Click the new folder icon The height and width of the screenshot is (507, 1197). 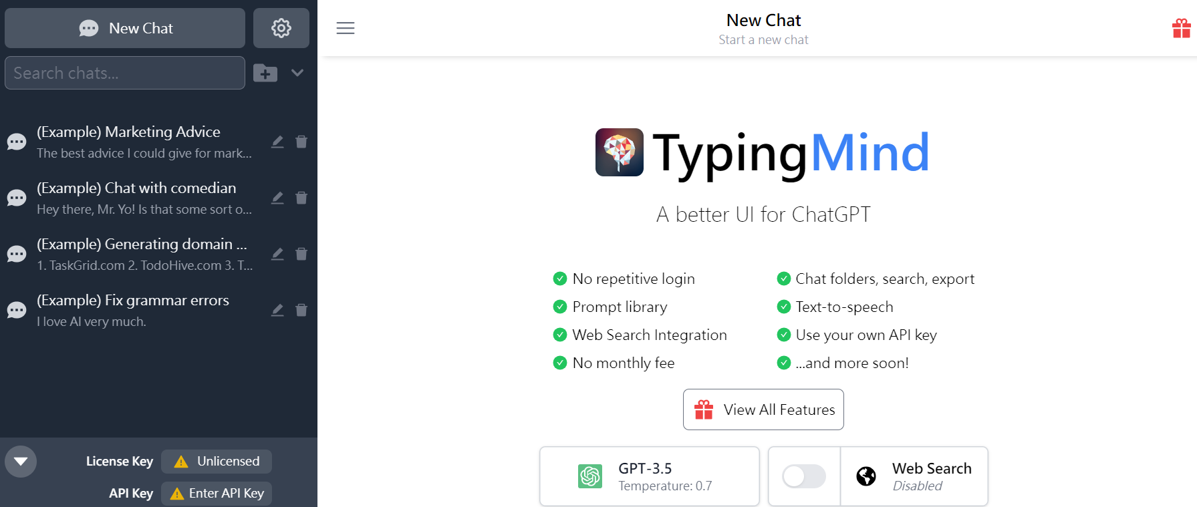pos(265,73)
